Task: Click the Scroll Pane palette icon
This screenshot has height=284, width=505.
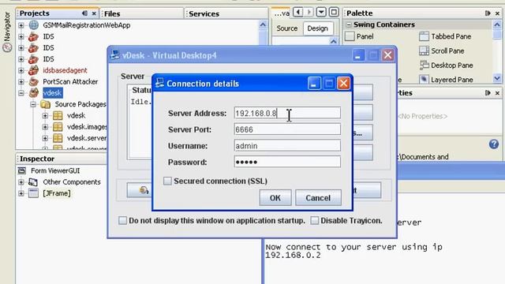Action: 425,50
